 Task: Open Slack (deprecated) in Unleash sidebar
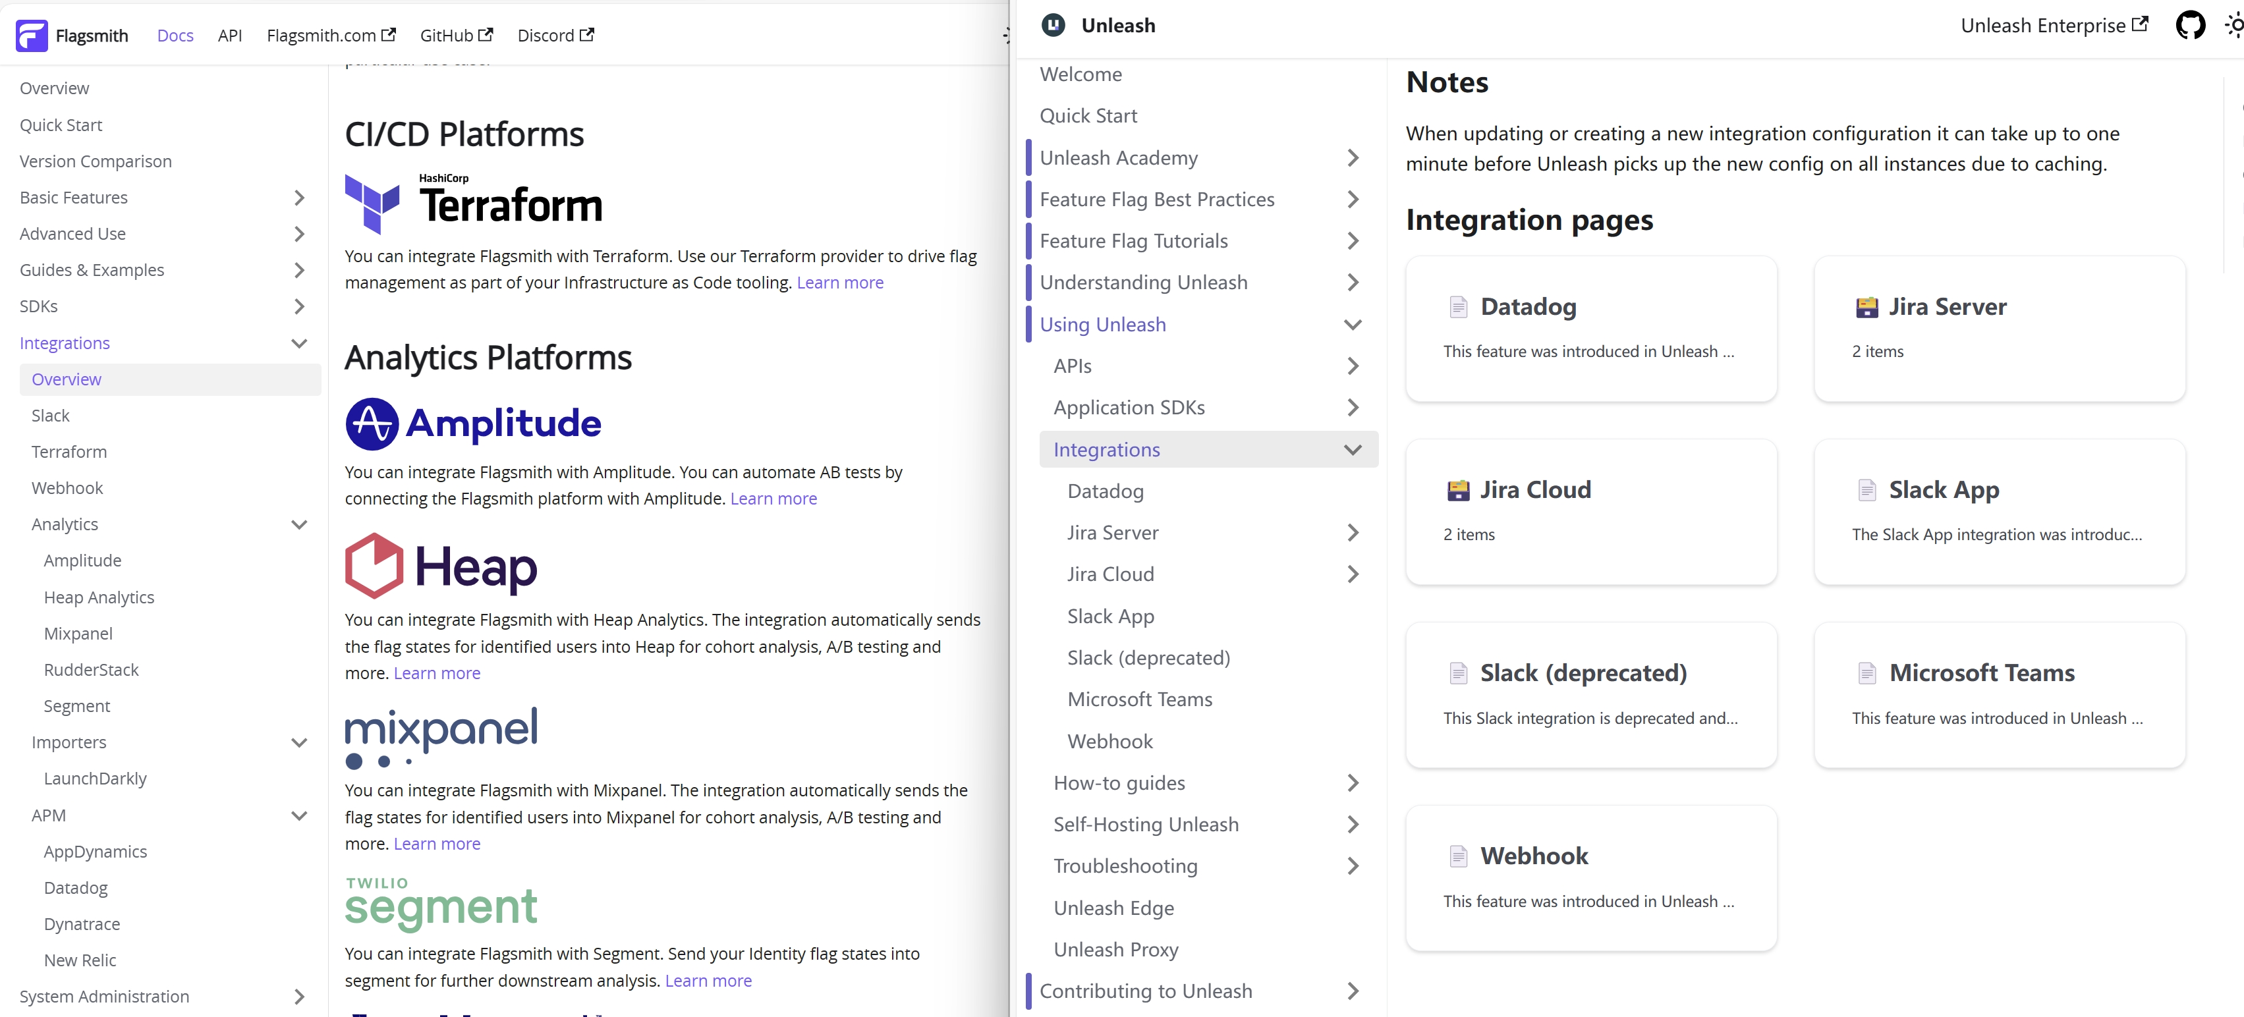point(1148,658)
